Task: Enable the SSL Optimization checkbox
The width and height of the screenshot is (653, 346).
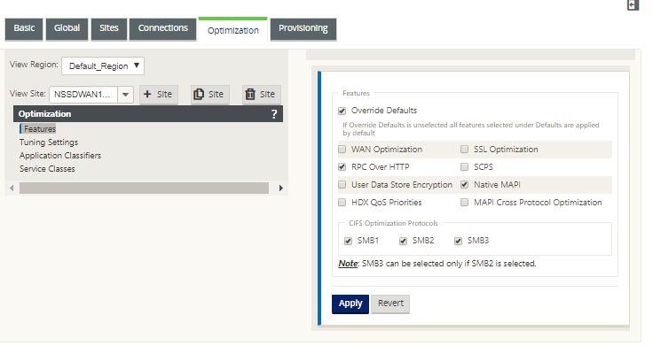Action: pos(464,150)
